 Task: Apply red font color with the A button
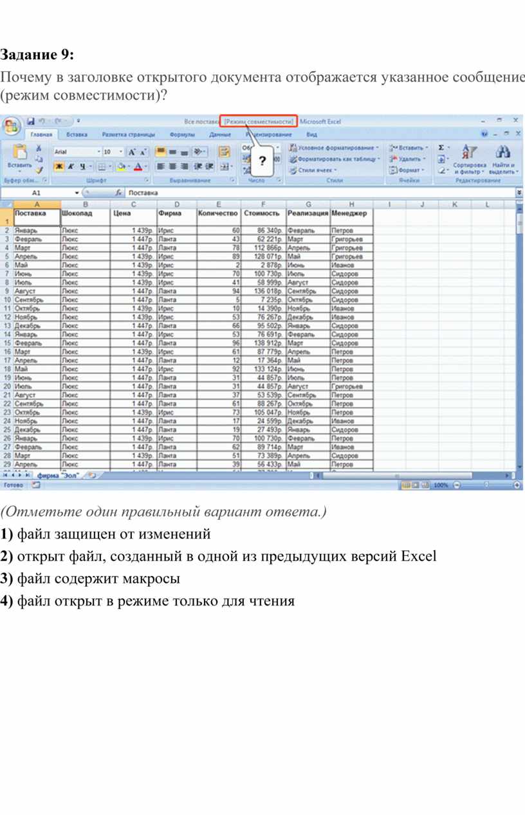pyautogui.click(x=138, y=166)
